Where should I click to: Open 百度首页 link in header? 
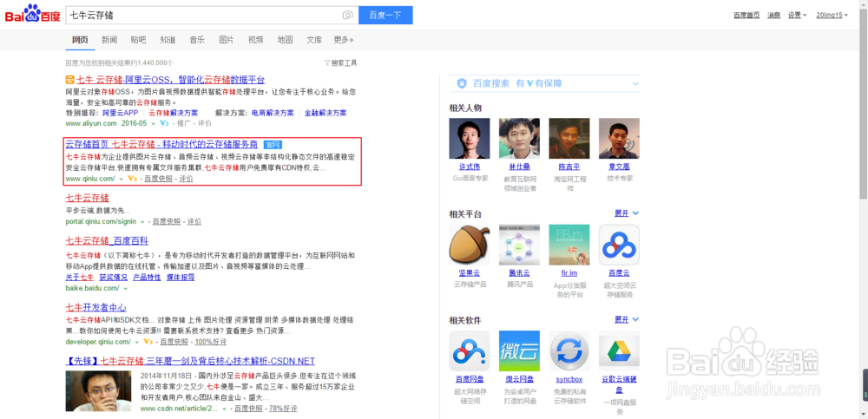[x=746, y=15]
